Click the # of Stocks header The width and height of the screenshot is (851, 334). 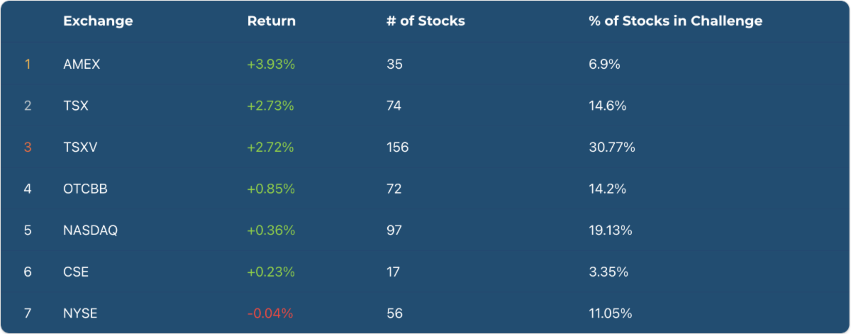click(x=425, y=21)
